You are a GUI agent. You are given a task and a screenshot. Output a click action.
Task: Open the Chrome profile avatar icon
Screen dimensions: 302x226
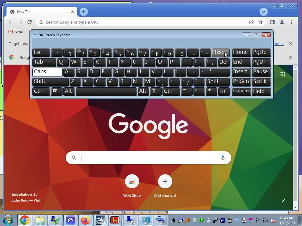(282, 22)
